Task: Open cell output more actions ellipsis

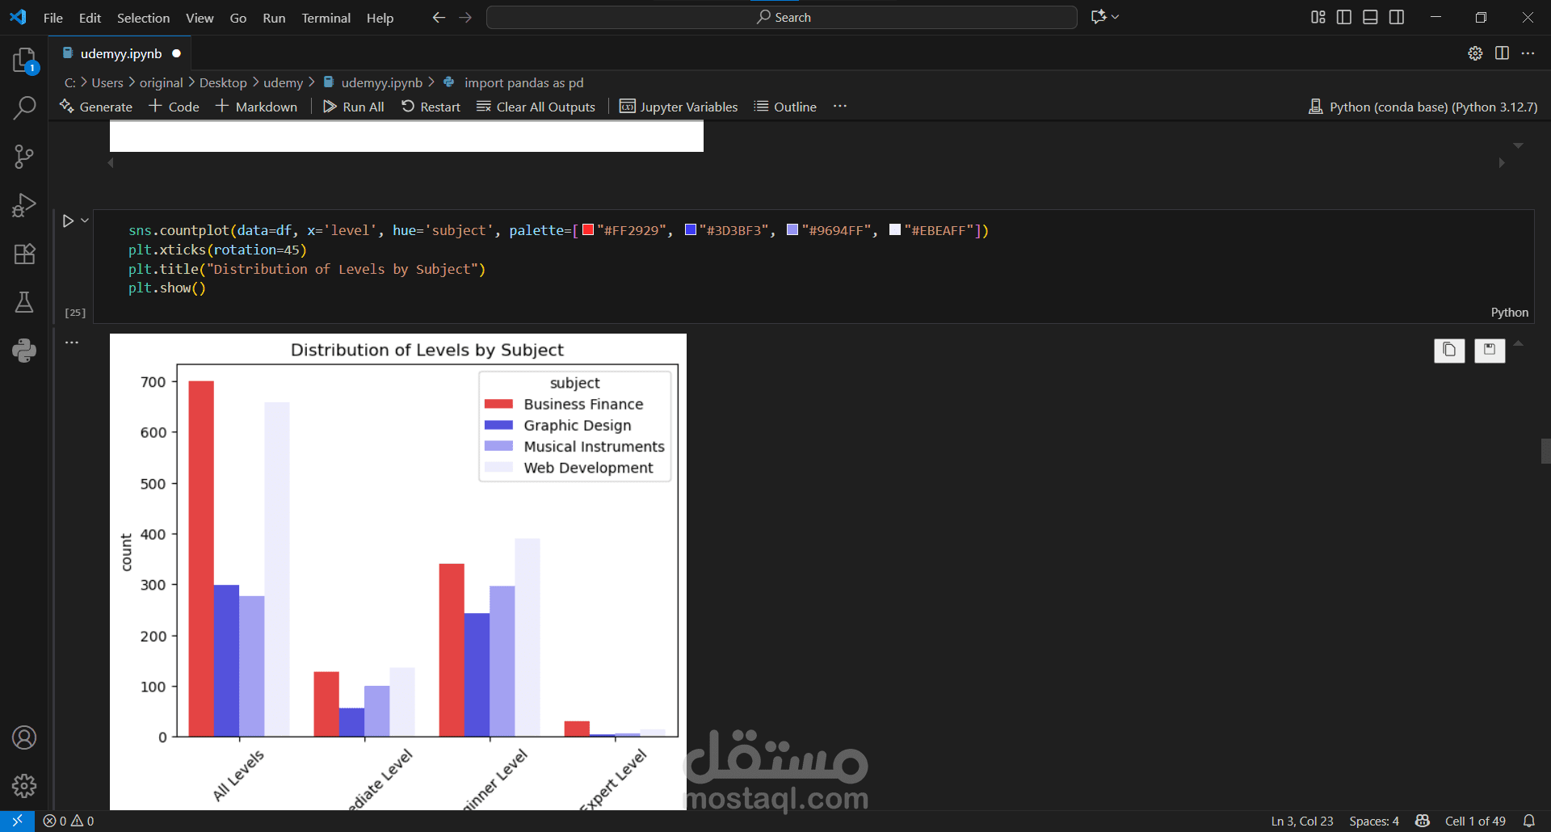Action: 72,342
